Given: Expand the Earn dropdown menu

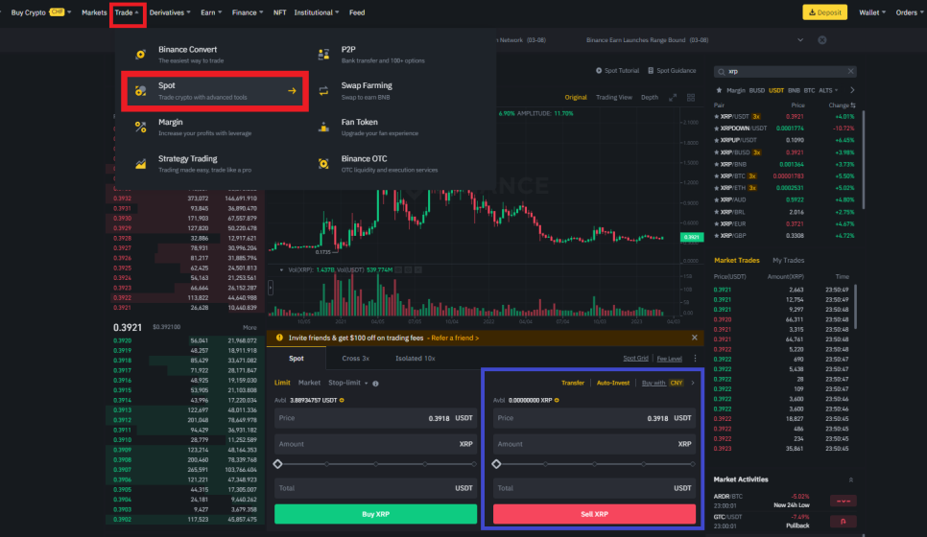Looking at the screenshot, I should coord(211,12).
